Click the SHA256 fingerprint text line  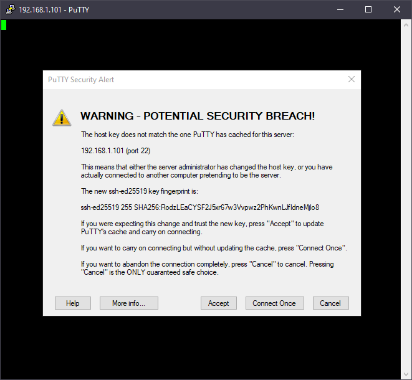[200, 207]
